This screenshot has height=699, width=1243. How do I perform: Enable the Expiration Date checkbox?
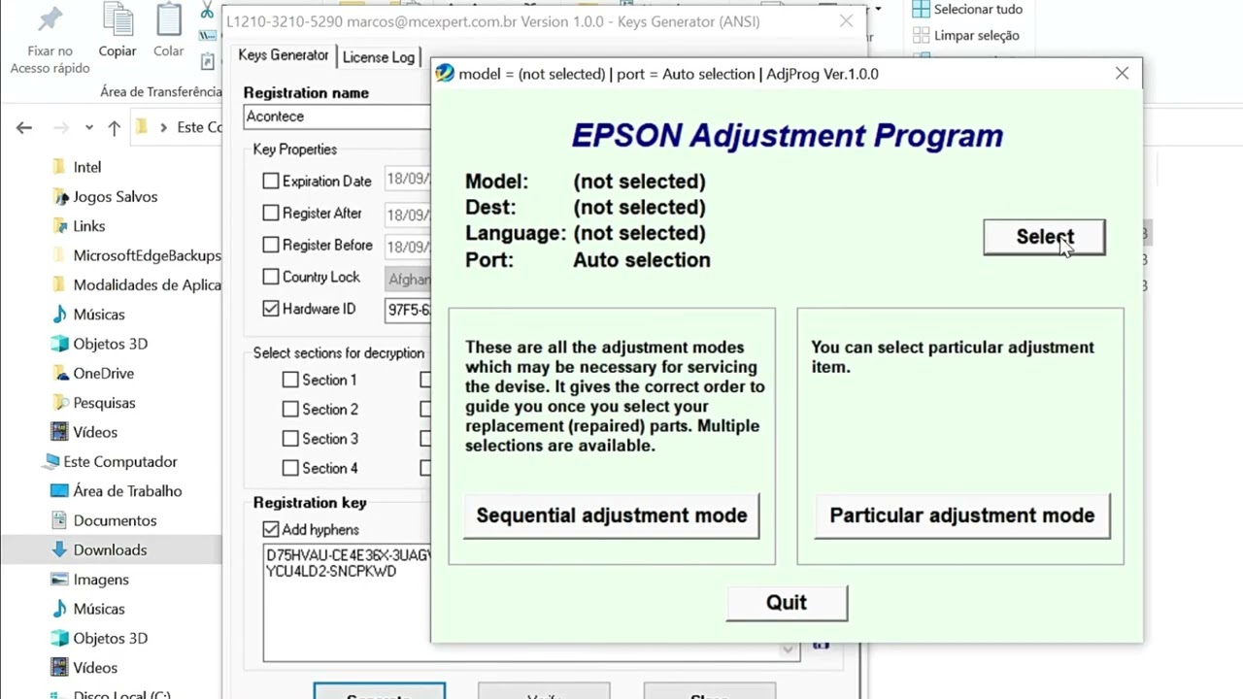pos(271,181)
